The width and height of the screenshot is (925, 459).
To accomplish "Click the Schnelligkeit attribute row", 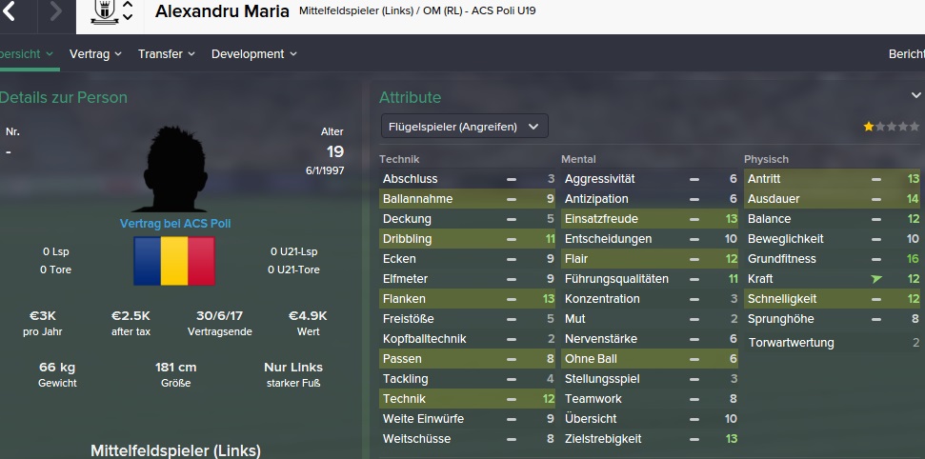I will (832, 299).
